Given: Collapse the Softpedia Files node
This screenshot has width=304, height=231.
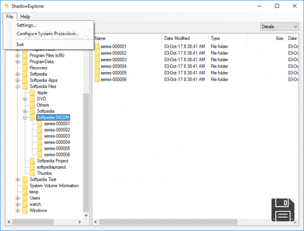Looking at the screenshot, I should [x=18, y=87].
